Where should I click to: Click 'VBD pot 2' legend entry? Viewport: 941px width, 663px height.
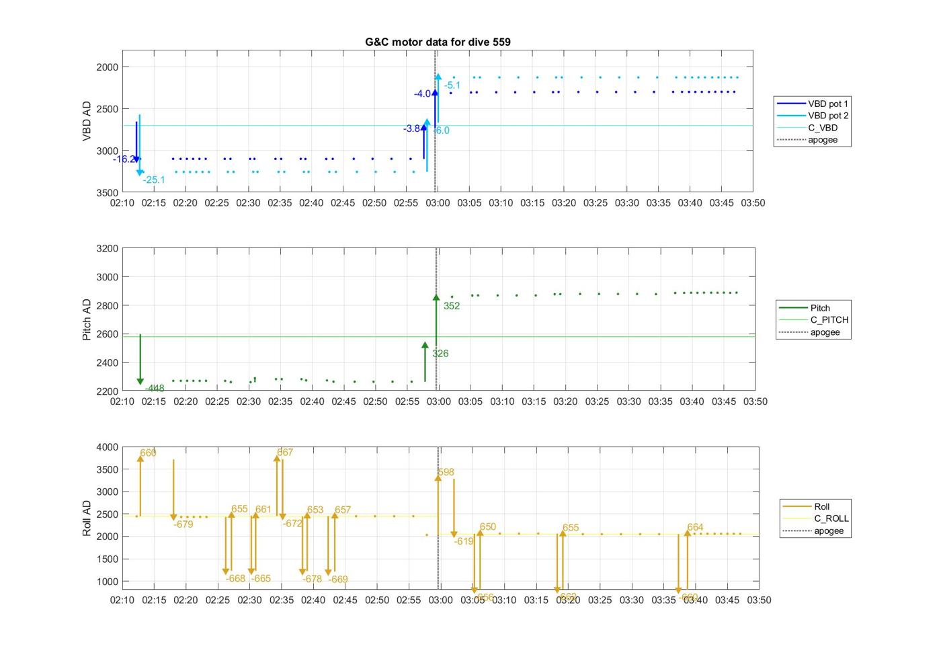tap(813, 116)
